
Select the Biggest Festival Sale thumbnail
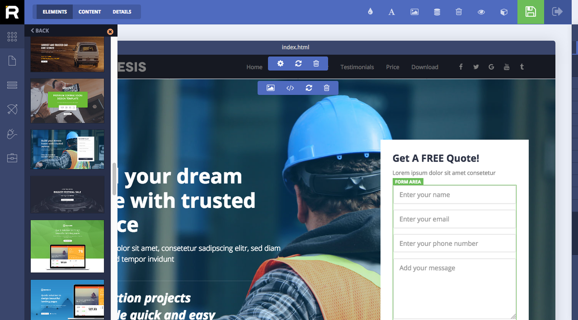click(x=67, y=194)
